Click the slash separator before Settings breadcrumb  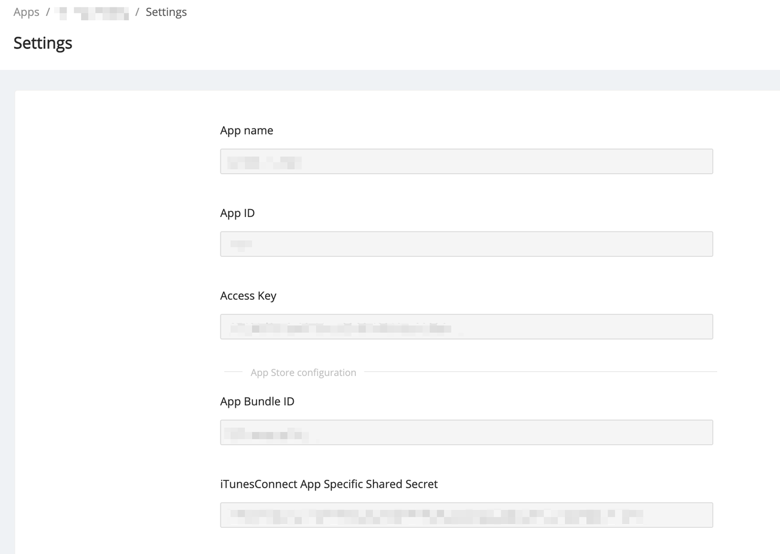pyautogui.click(x=137, y=12)
